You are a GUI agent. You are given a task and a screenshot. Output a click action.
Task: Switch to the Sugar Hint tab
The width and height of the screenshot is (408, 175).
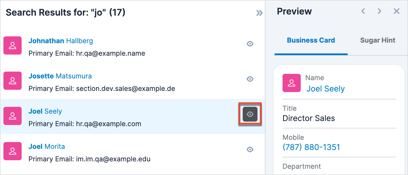[378, 40]
